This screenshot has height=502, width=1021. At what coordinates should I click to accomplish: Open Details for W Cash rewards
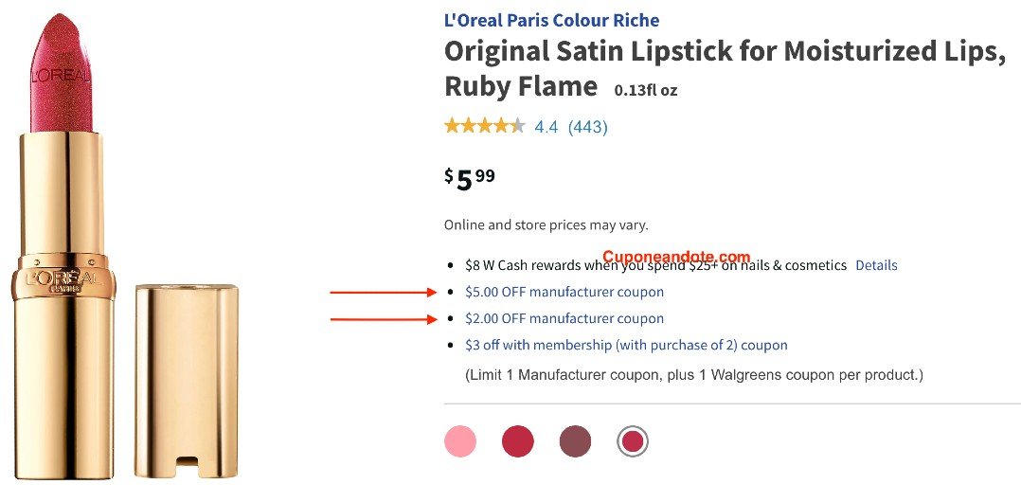click(x=876, y=266)
